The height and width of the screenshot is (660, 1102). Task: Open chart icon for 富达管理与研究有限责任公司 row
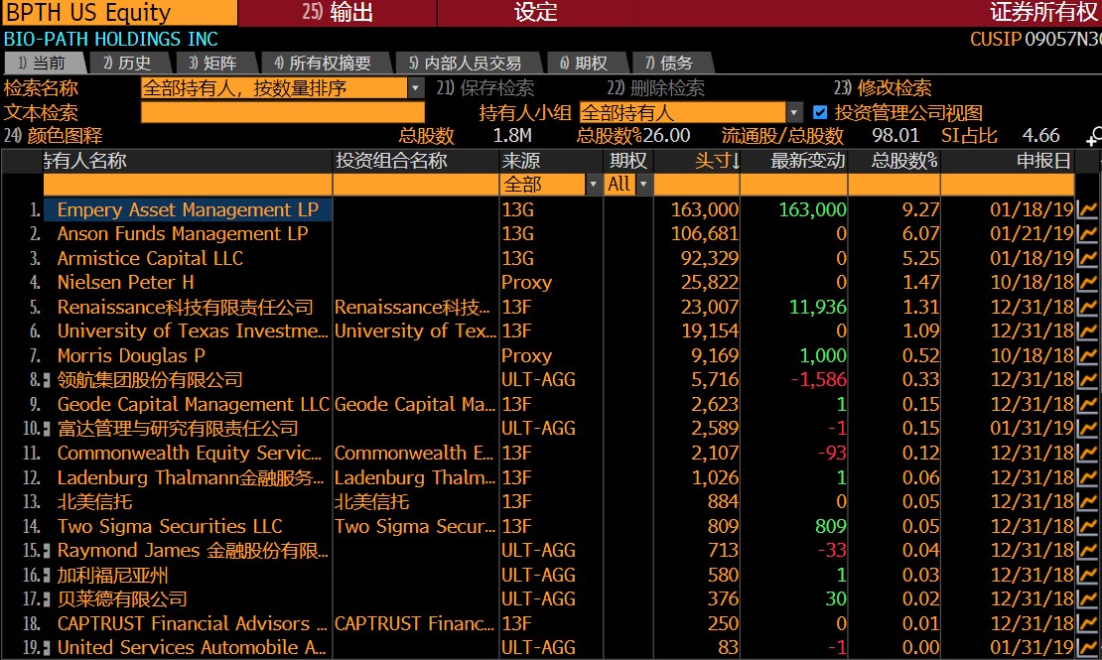[1087, 428]
